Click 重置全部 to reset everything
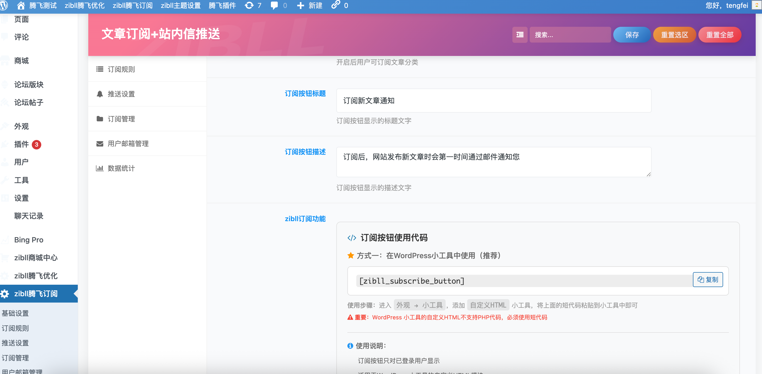The width and height of the screenshot is (762, 374). tap(720, 35)
